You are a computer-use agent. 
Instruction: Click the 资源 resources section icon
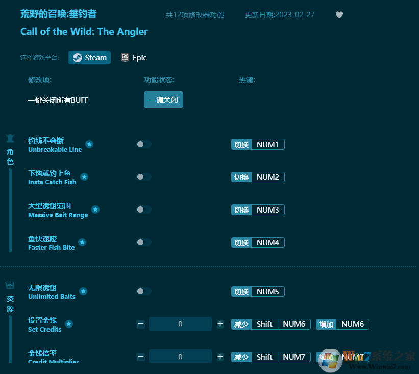pyautogui.click(x=10, y=285)
